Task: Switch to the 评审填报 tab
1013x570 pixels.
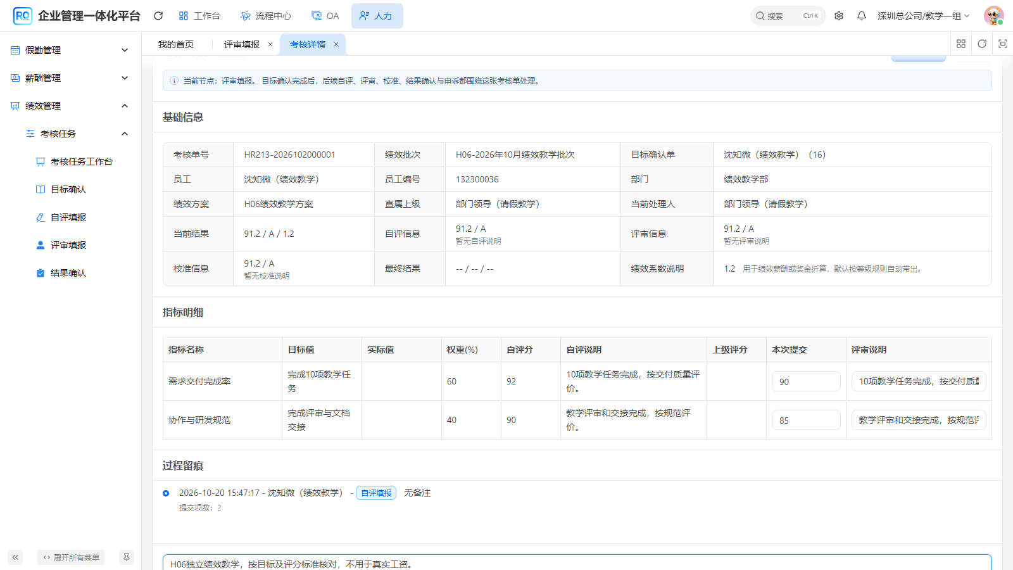Action: [242, 44]
